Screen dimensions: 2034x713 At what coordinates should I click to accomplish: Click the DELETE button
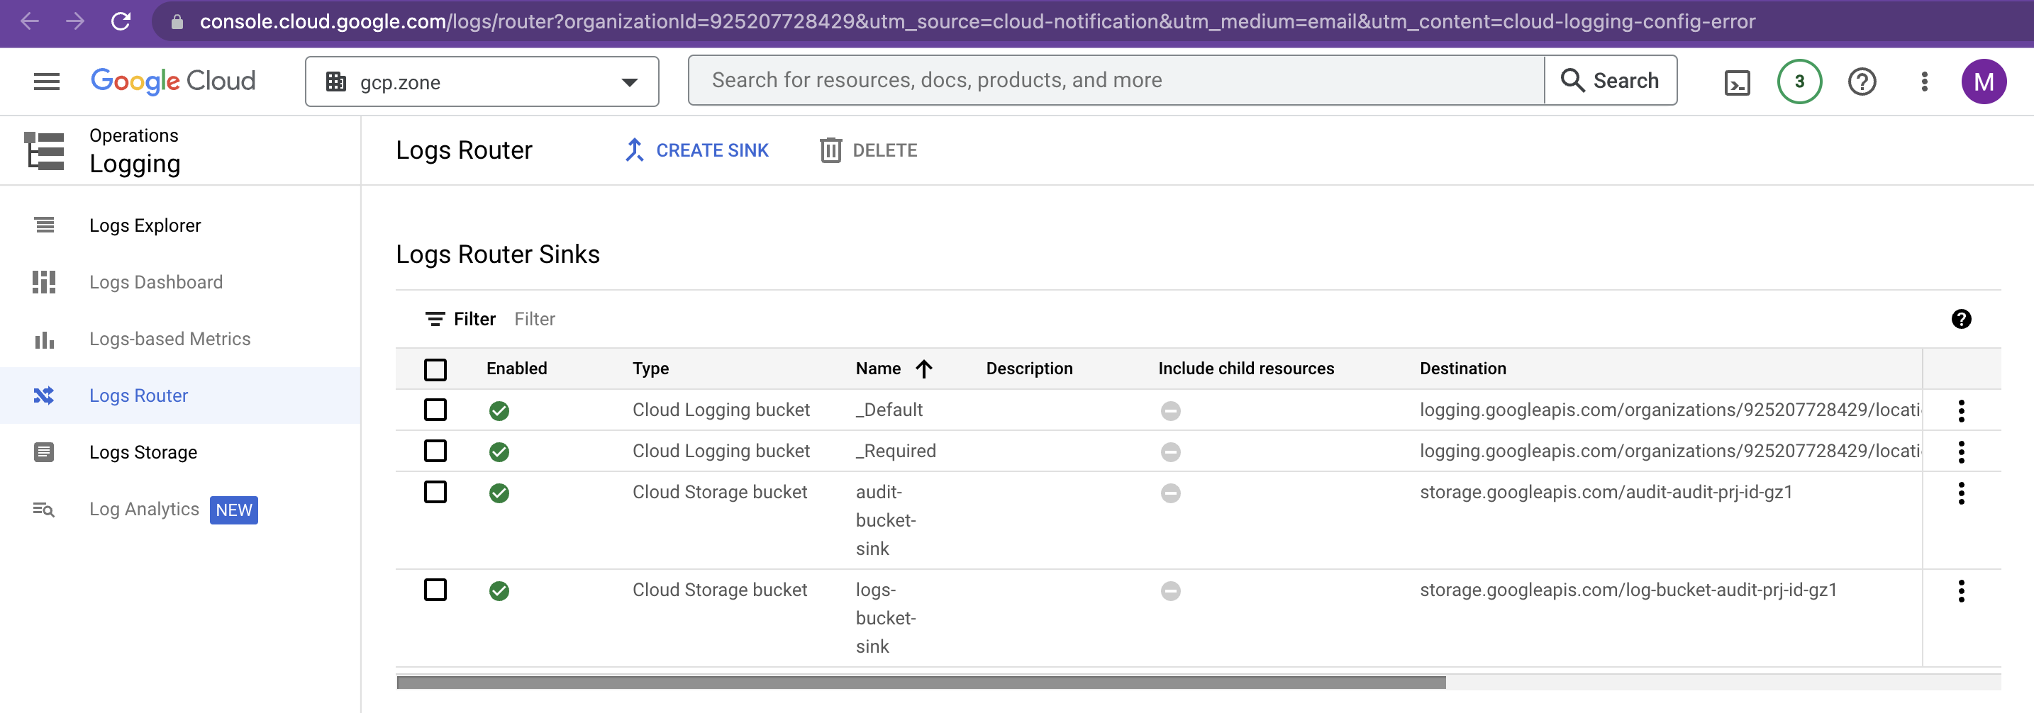click(x=868, y=150)
